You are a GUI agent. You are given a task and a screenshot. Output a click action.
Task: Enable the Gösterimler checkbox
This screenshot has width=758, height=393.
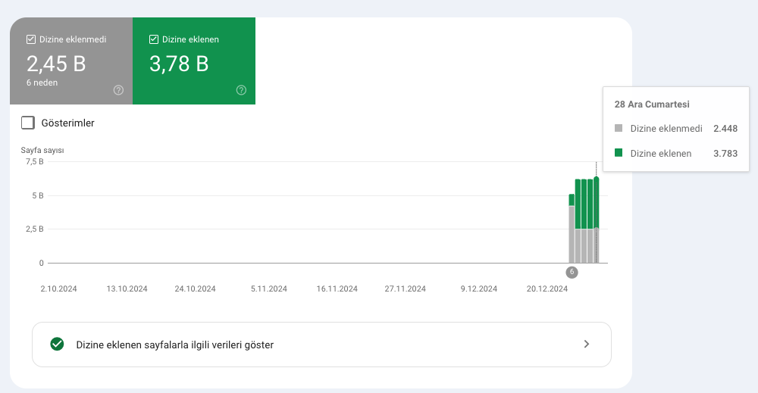(28, 123)
